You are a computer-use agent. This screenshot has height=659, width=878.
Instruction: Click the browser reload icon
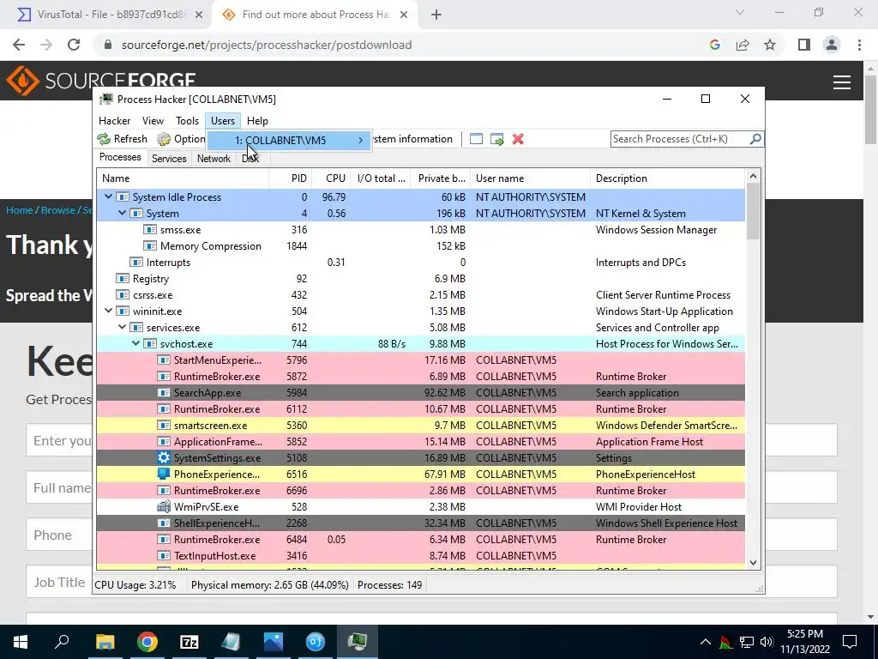(74, 45)
